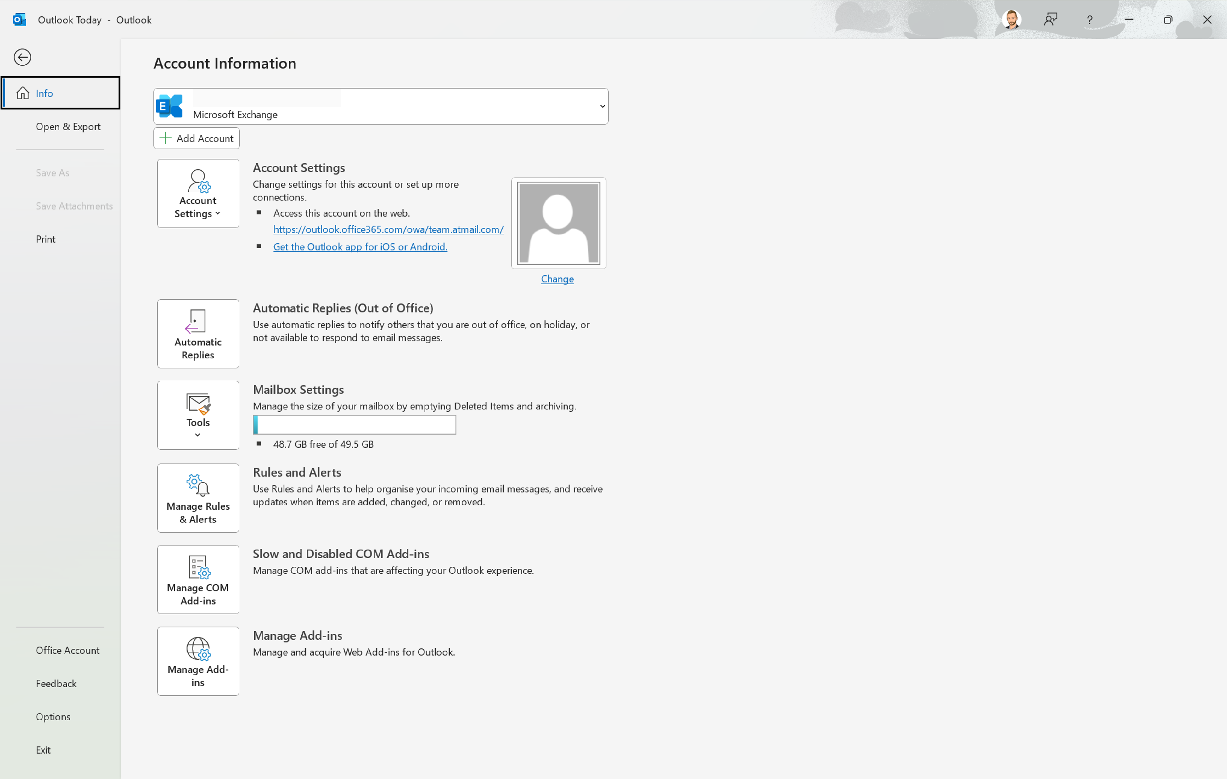Screen dimensions: 1227x779
Task: Click the Outlook app logo icon
Action: point(20,20)
